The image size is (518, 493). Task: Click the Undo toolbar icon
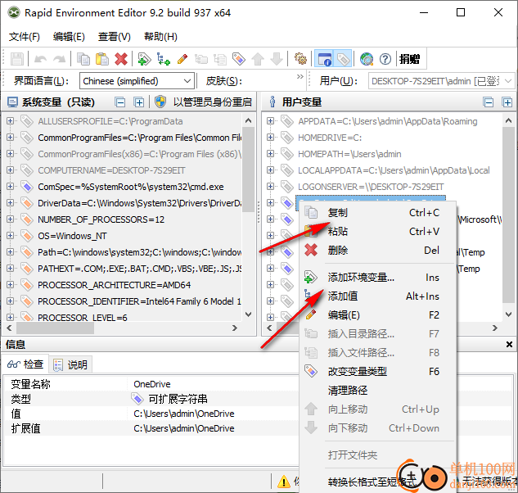40,59
